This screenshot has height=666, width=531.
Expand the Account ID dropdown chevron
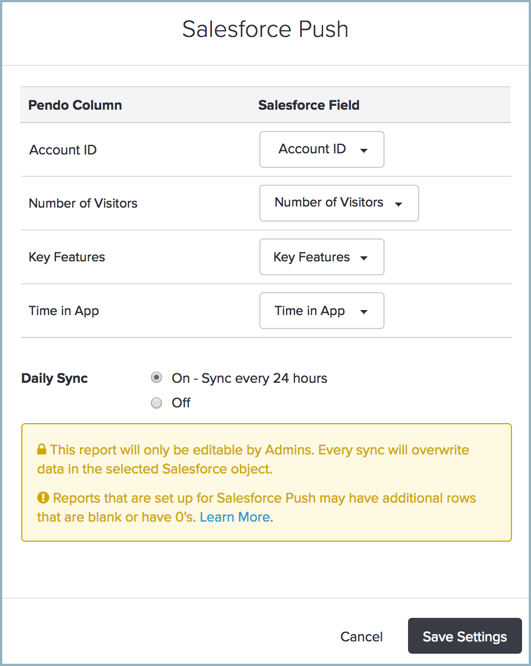click(x=364, y=151)
